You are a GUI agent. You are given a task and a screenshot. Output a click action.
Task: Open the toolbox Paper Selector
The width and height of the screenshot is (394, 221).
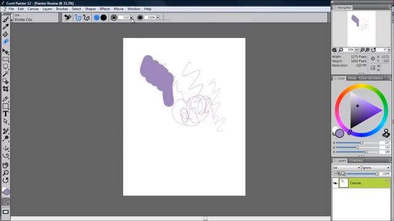(6, 202)
